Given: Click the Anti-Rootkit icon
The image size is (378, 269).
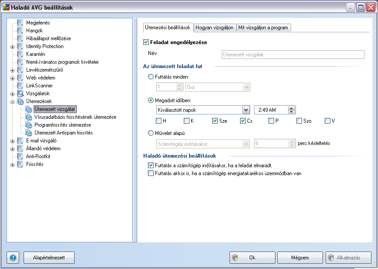Looking at the screenshot, I should point(20,156).
